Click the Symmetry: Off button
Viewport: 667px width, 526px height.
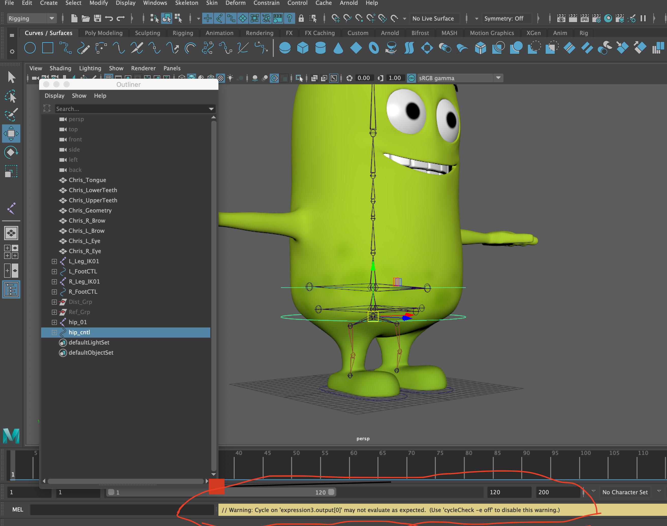pyautogui.click(x=503, y=19)
